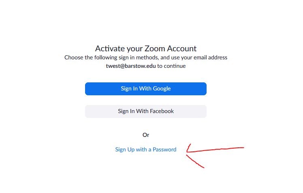Screen dimensions: 303x193
Task: Click the Sign In With Facebook button
Action: (146, 111)
